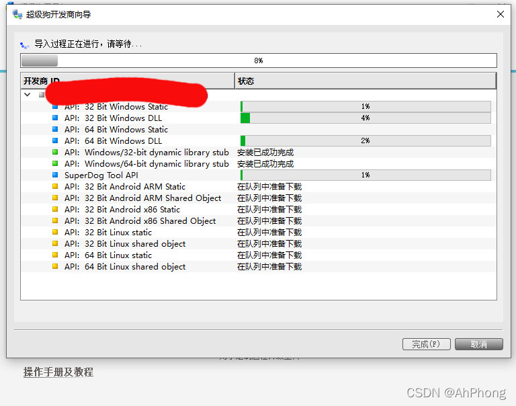Screen dimensions: 516x406
Task: Click yellow icon beside 32 Bit Android ARM Static
Action: (55, 186)
